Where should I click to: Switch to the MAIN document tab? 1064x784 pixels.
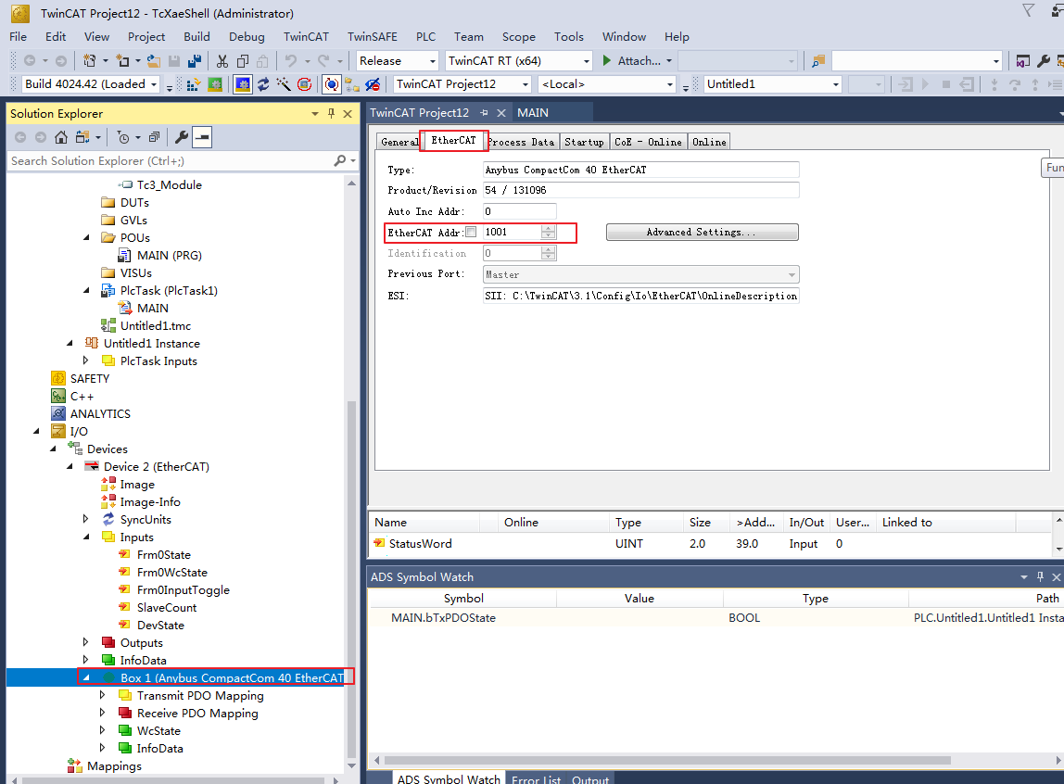click(533, 112)
